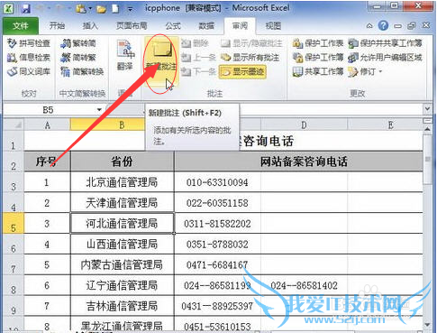Expand the formula bar with right-side arrow

[x=428, y=109]
